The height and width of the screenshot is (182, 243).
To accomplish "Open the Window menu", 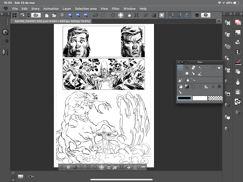I will [x=129, y=9].
